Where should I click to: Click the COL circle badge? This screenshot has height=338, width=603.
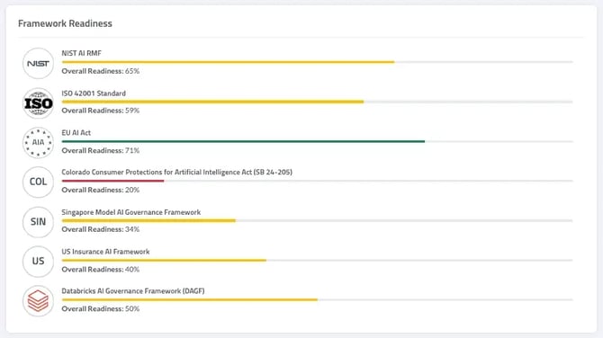[x=38, y=182]
